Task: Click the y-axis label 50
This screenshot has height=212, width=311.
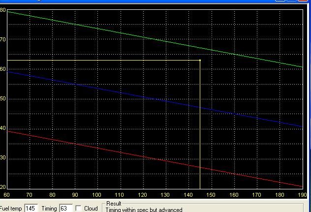Action: coord(3,98)
